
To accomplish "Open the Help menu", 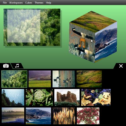I will point(49,3).
